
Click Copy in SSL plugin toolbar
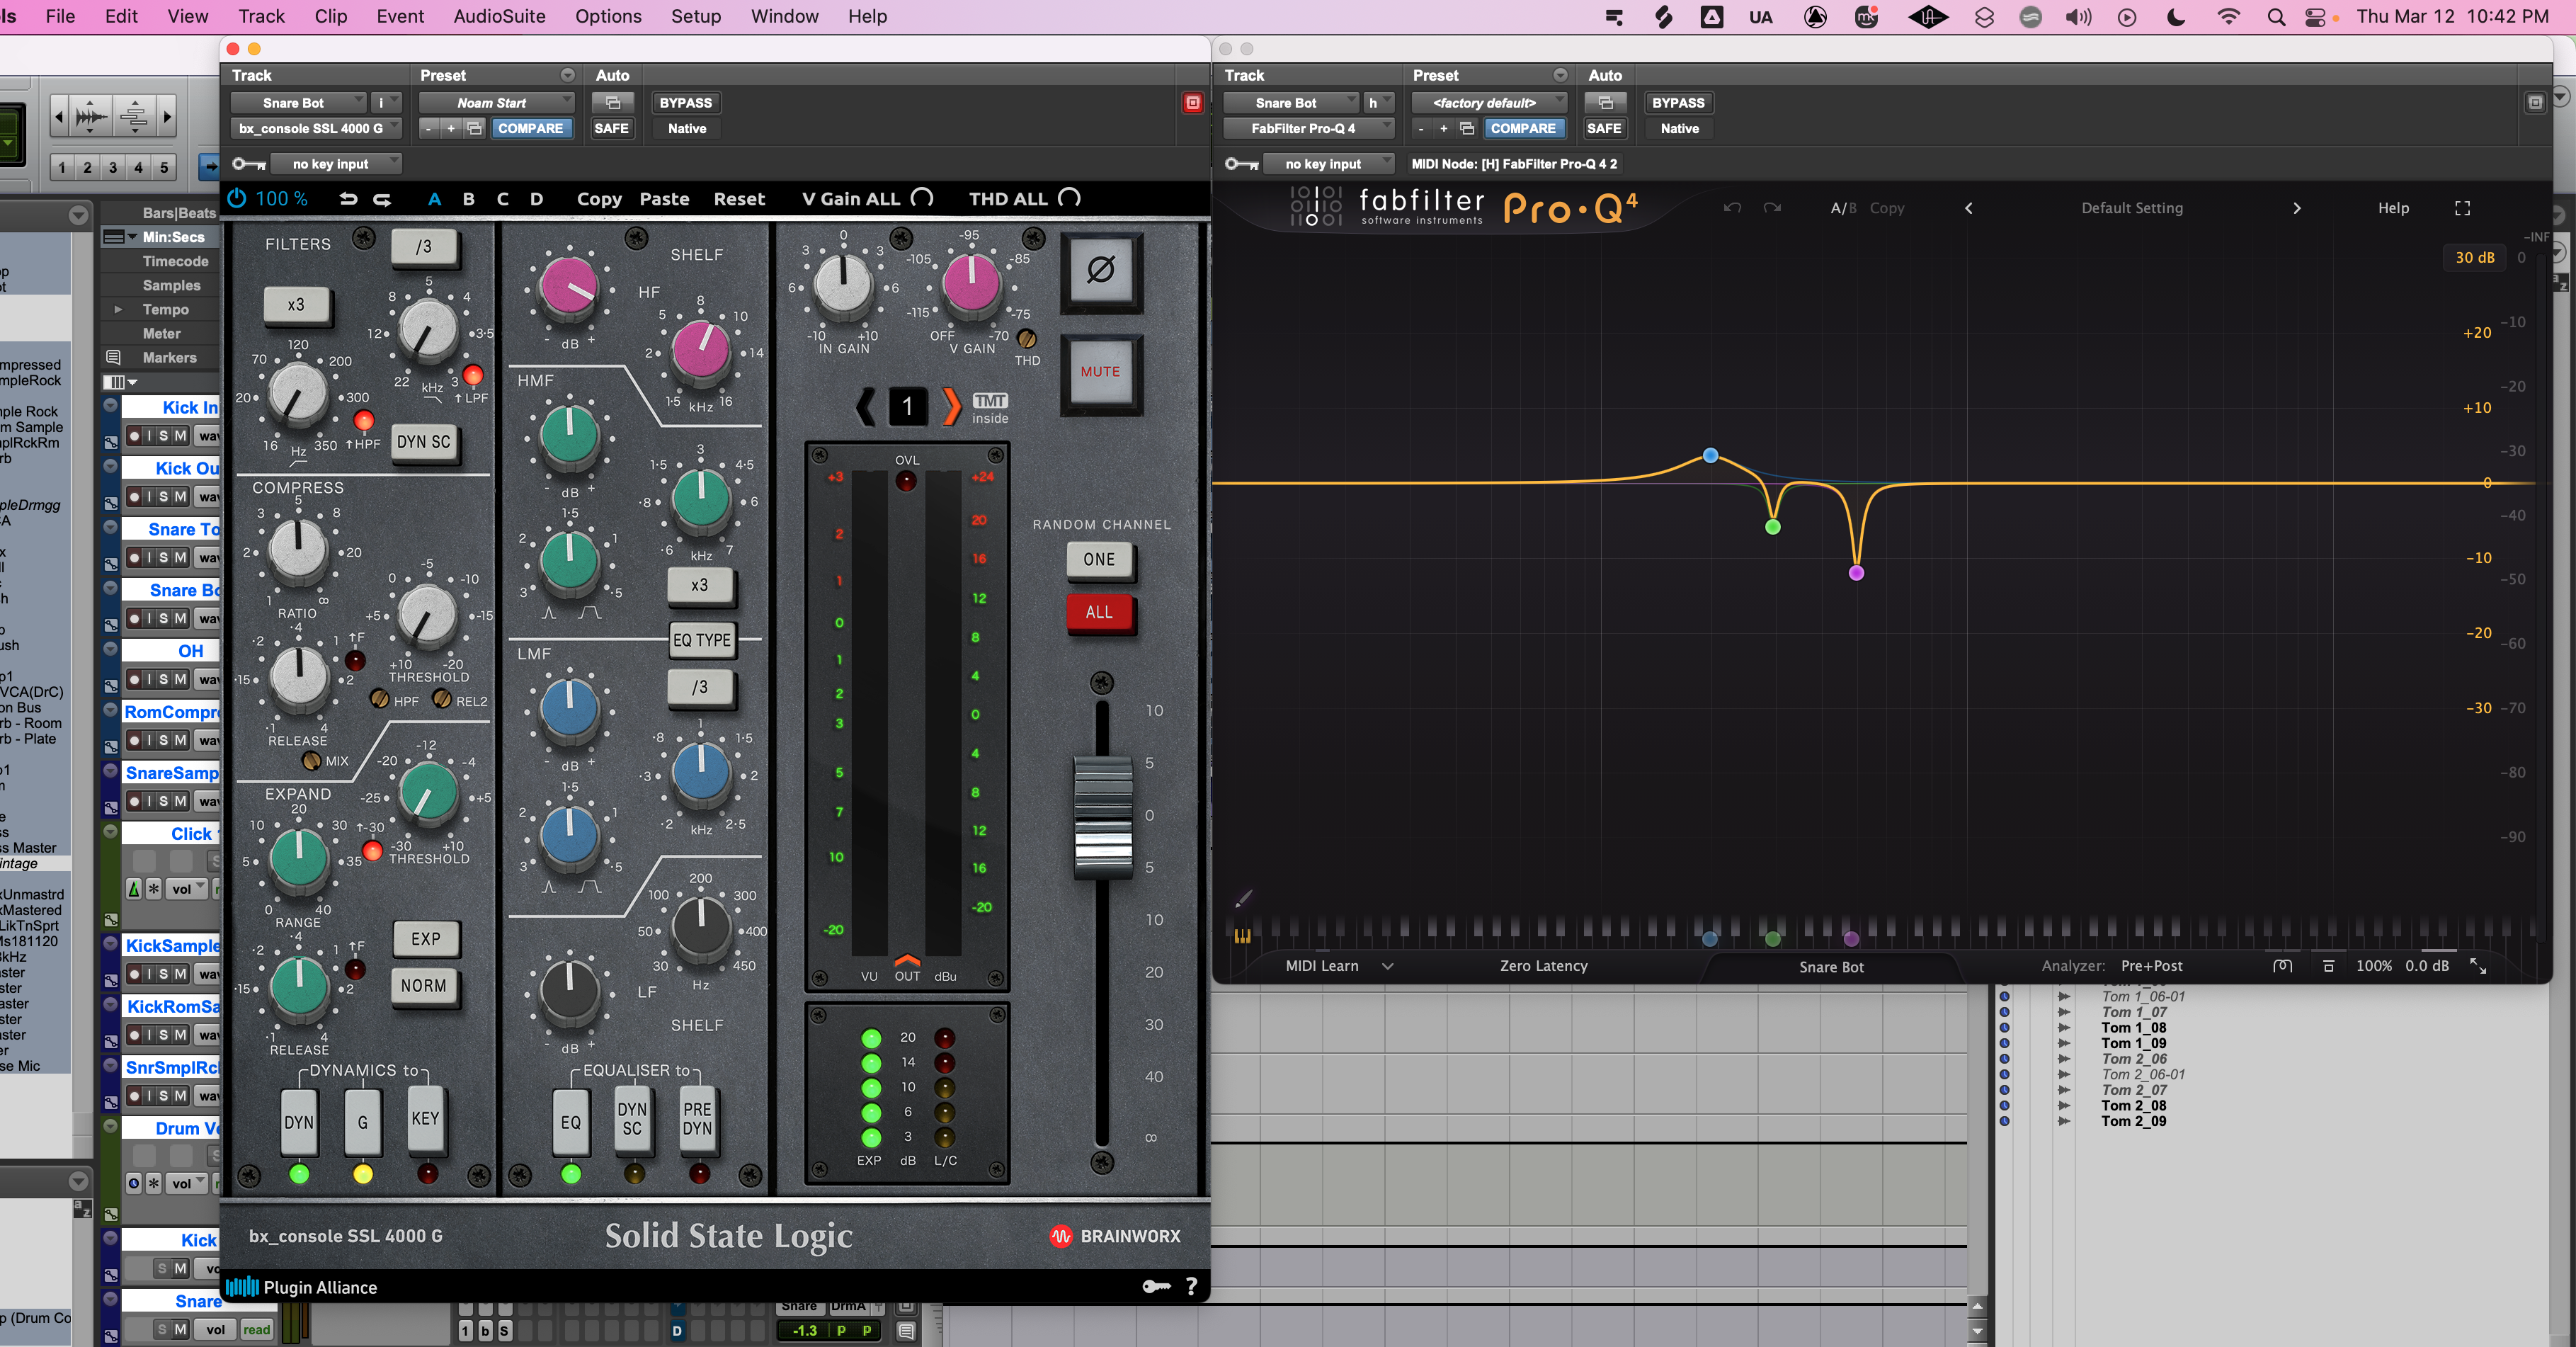pyautogui.click(x=599, y=199)
